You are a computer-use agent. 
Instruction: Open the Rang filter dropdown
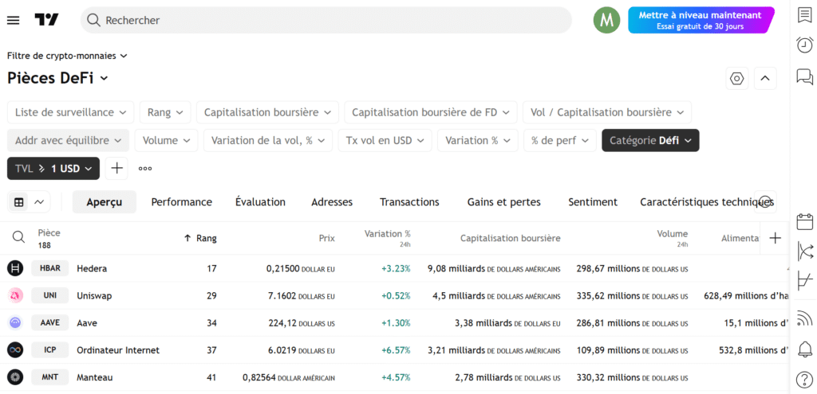coord(165,112)
